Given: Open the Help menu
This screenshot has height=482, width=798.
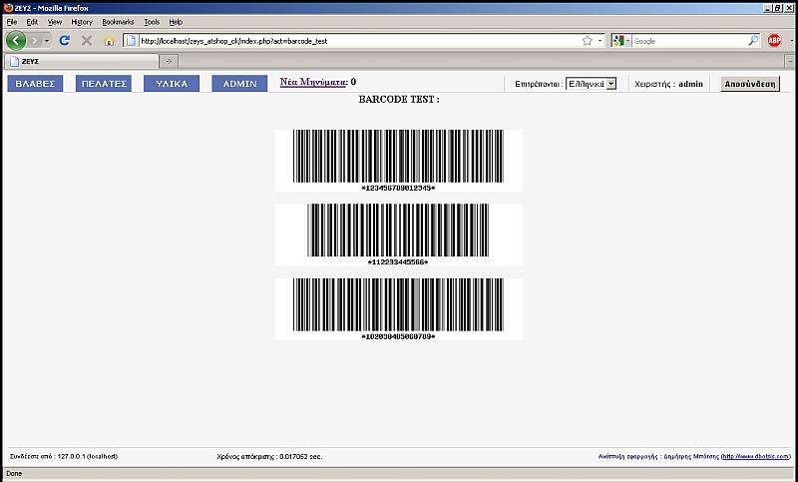Looking at the screenshot, I should coord(176,22).
